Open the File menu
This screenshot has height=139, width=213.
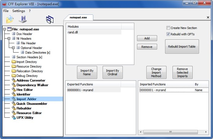tap(6, 11)
